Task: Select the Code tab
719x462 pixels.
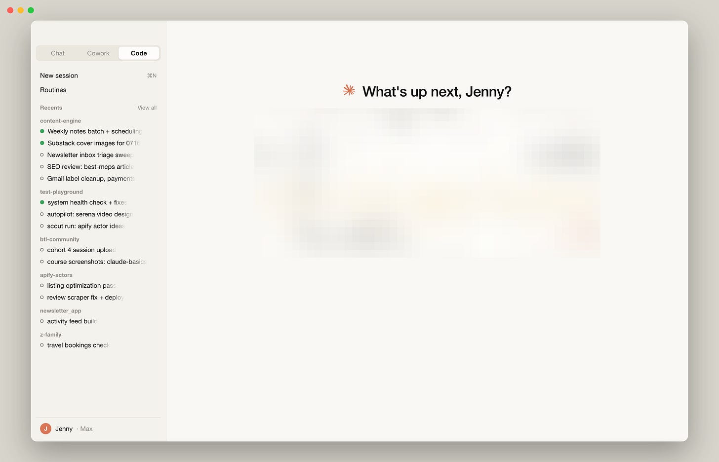Action: (139, 53)
